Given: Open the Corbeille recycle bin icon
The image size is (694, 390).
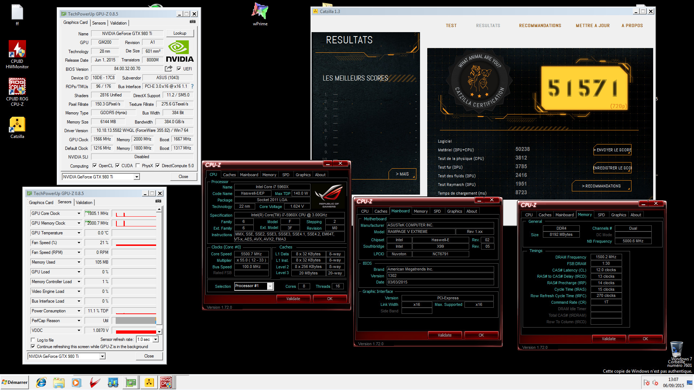Looking at the screenshot, I should (x=677, y=351).
